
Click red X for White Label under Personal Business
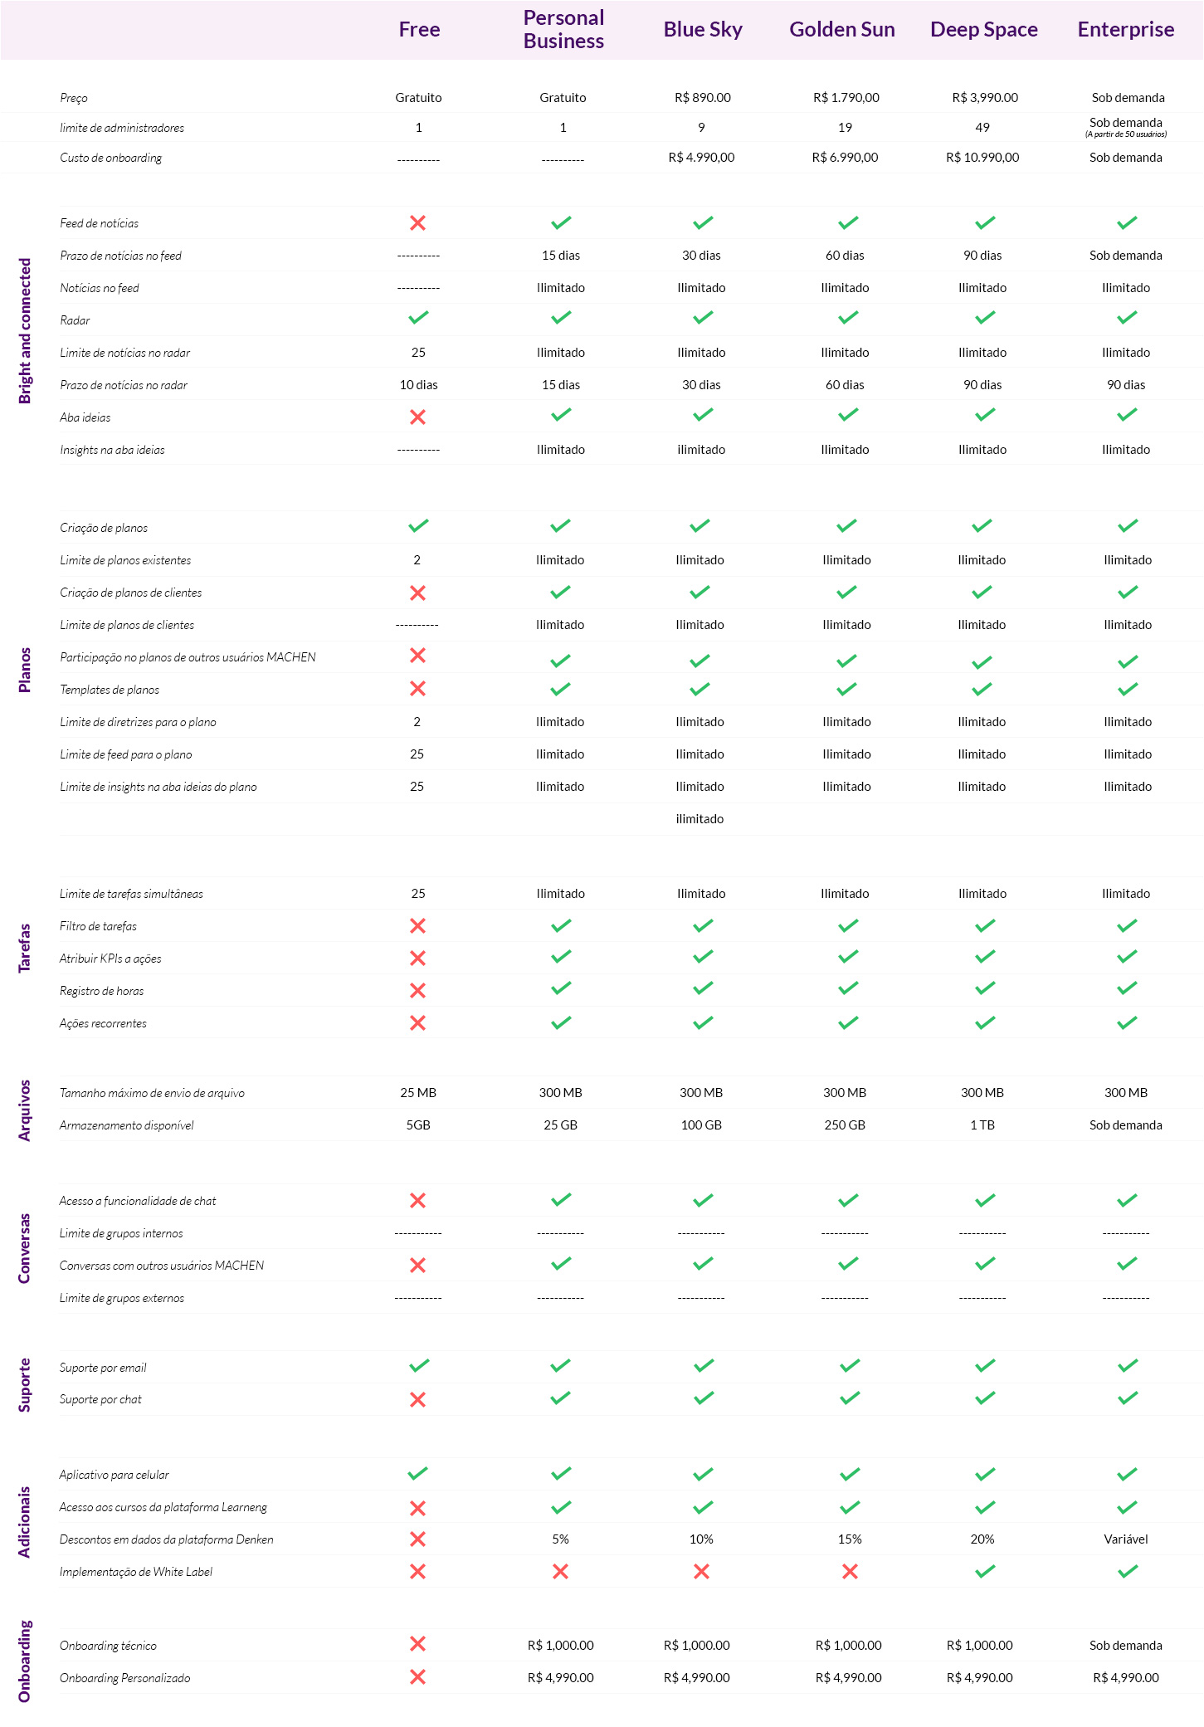[x=561, y=1571]
